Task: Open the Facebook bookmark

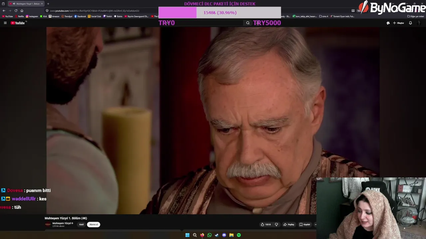Action: (x=80, y=16)
